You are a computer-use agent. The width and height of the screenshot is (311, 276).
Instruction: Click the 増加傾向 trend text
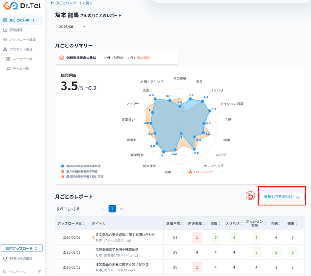143,58
